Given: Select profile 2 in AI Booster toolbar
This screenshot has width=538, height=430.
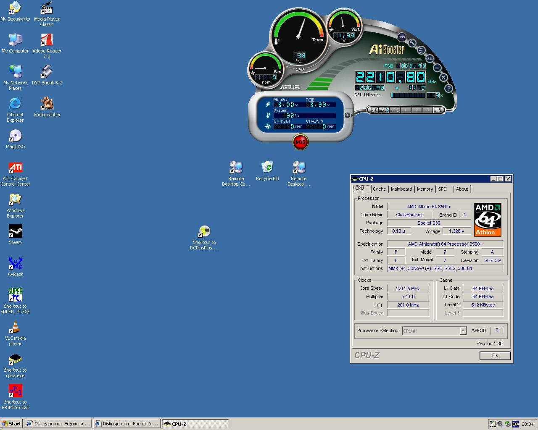Looking at the screenshot, I should coord(416,110).
